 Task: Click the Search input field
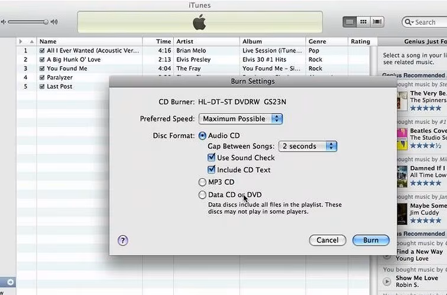coord(425,22)
